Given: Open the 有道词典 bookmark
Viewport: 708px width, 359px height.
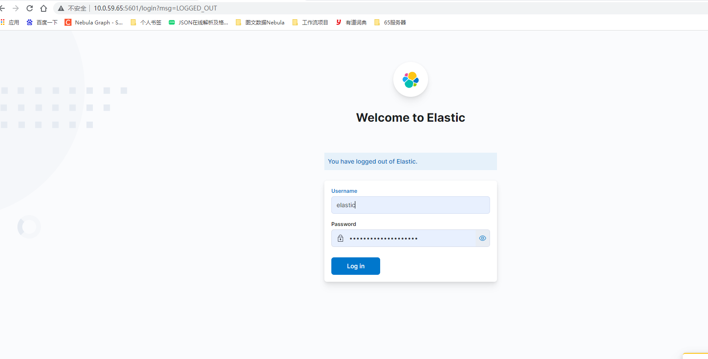Looking at the screenshot, I should (x=351, y=22).
